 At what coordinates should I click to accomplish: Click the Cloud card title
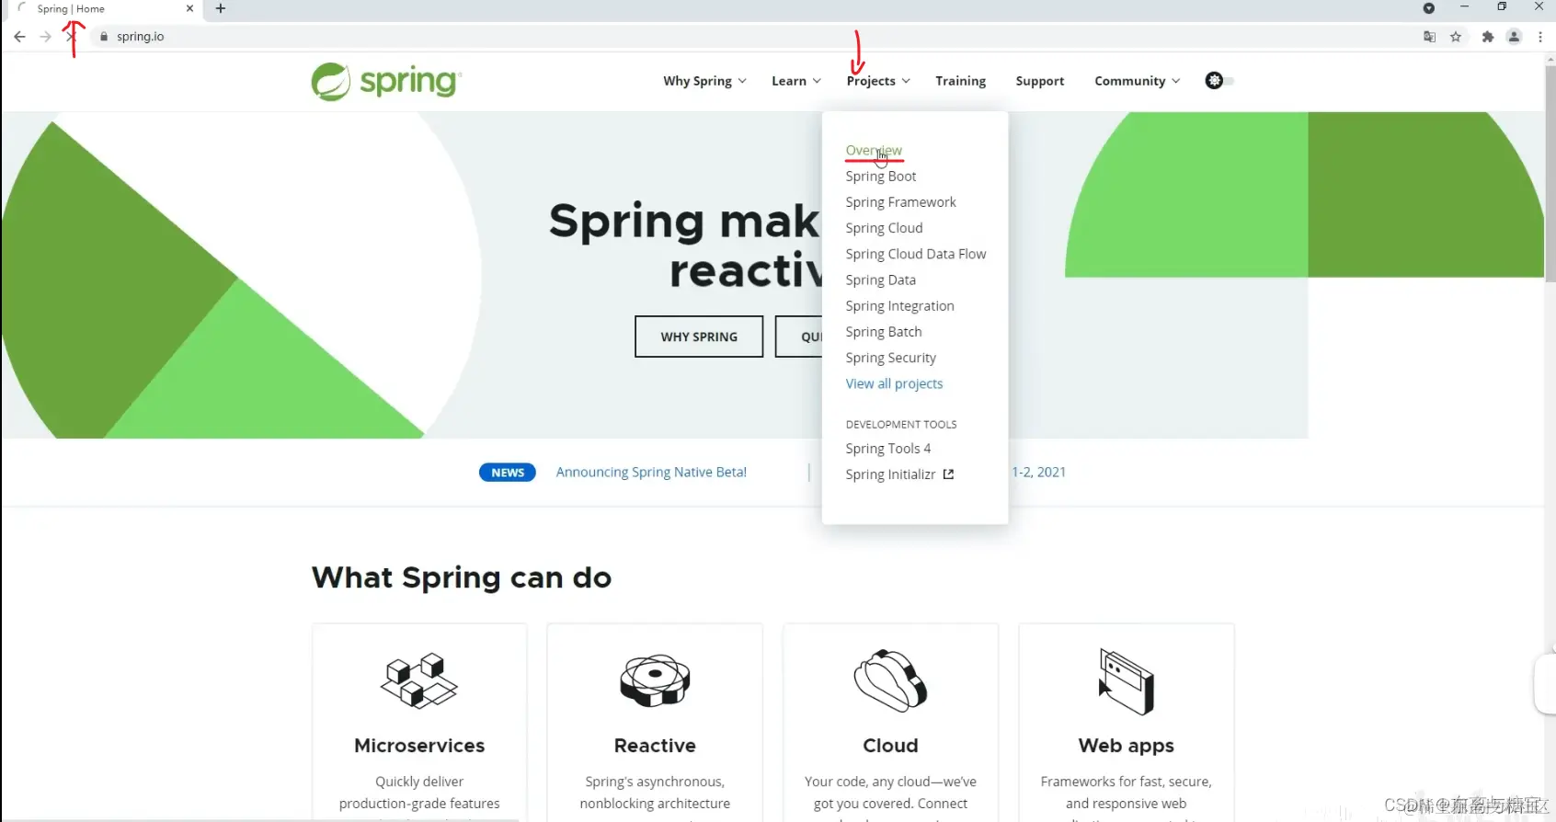pyautogui.click(x=890, y=746)
